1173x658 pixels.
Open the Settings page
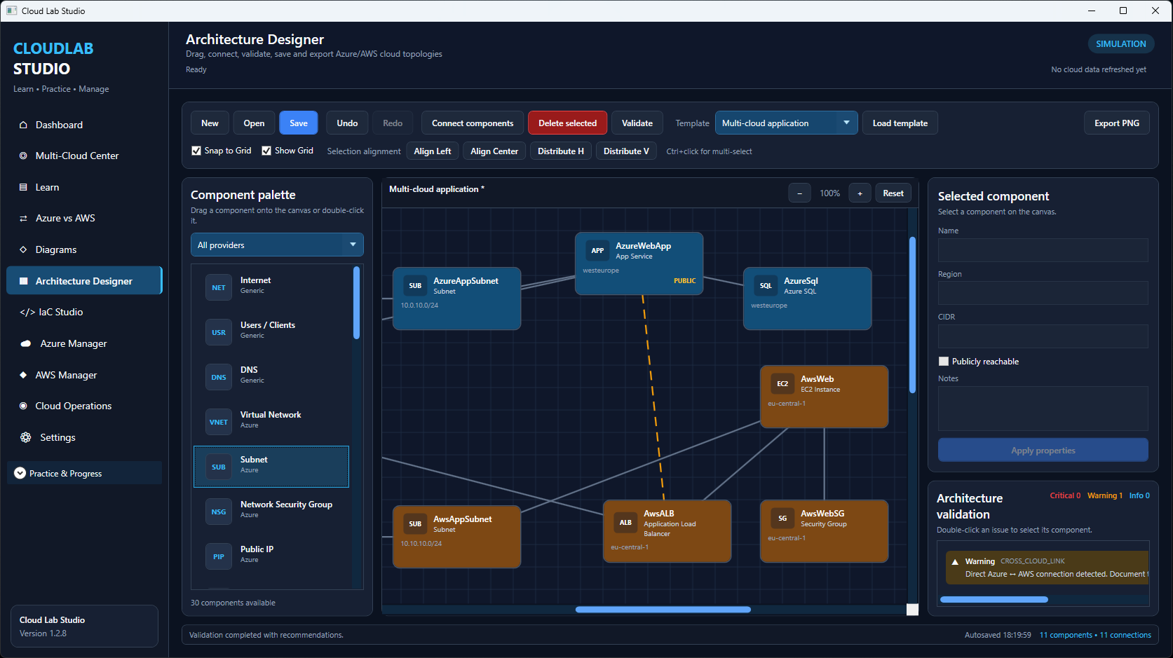coord(84,437)
